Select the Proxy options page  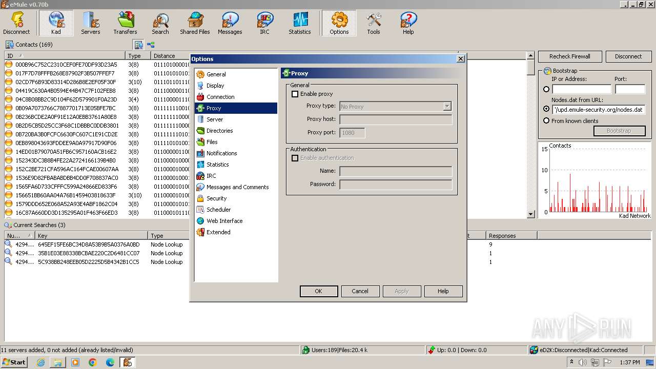click(x=236, y=108)
